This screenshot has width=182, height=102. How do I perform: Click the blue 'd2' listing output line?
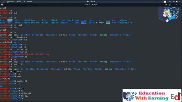pyautogui.click(x=1, y=86)
